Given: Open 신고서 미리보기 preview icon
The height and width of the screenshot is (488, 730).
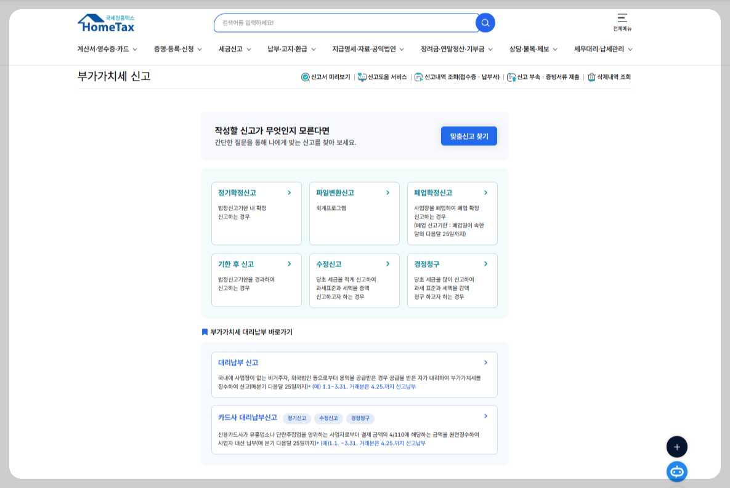Looking at the screenshot, I should coord(304,76).
